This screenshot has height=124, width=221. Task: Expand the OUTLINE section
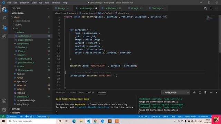coord(16,109)
